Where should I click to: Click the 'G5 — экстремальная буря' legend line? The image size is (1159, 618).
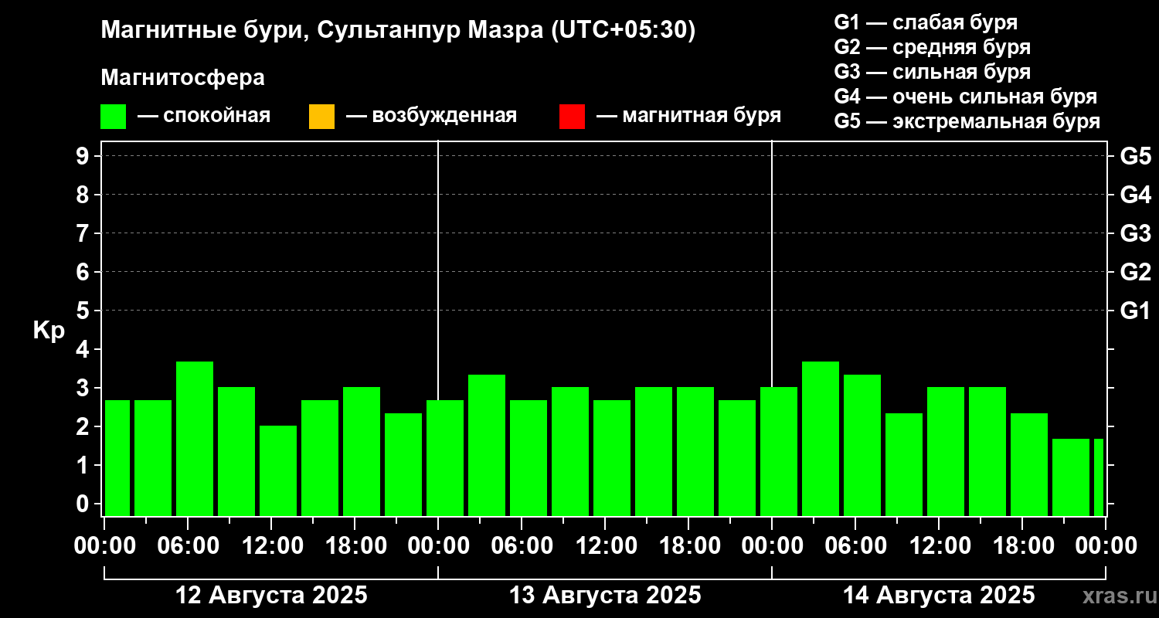coord(967,121)
